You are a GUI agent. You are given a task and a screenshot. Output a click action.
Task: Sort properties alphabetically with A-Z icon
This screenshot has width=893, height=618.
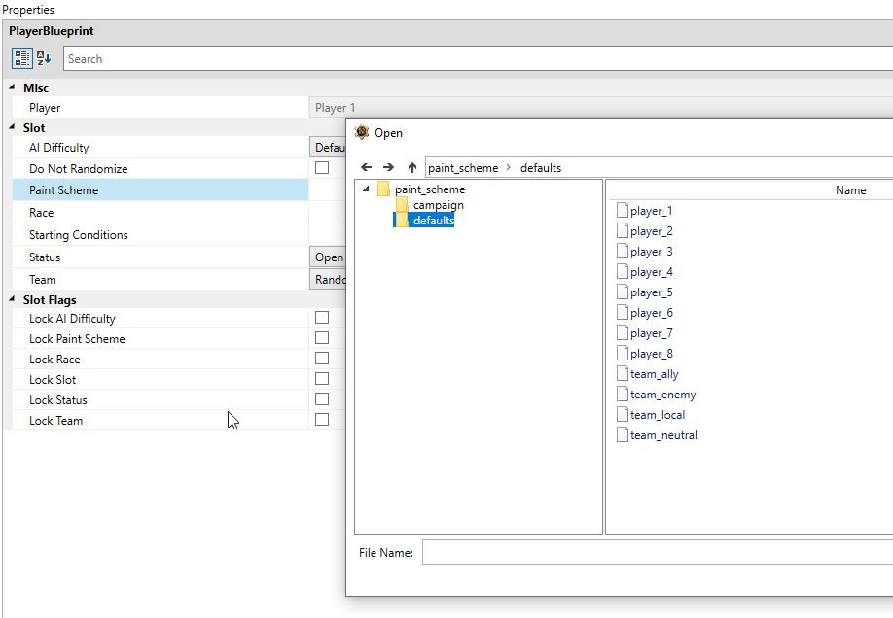pyautogui.click(x=44, y=58)
